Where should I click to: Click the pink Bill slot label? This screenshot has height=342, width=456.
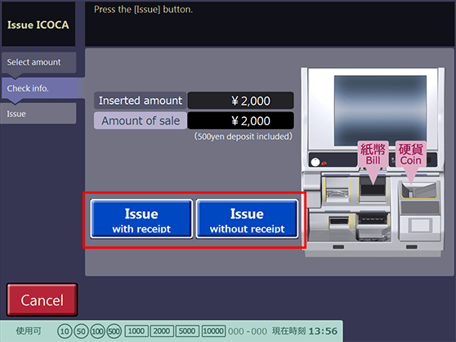[373, 155]
